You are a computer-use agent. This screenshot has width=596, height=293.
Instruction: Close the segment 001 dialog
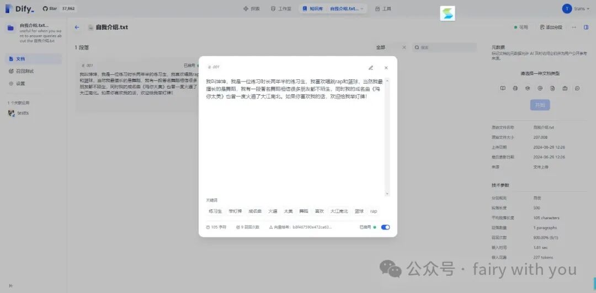click(x=386, y=68)
